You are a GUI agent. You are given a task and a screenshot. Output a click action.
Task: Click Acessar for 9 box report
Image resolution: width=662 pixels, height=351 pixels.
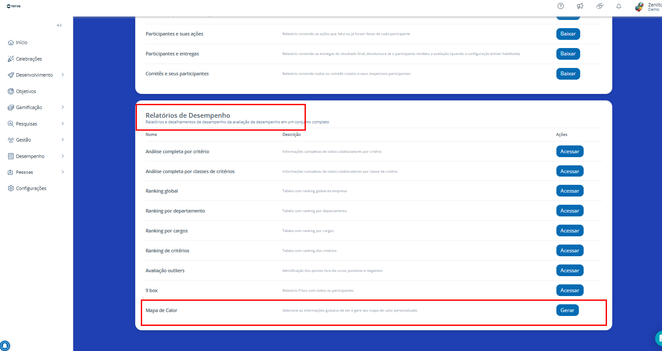570,290
